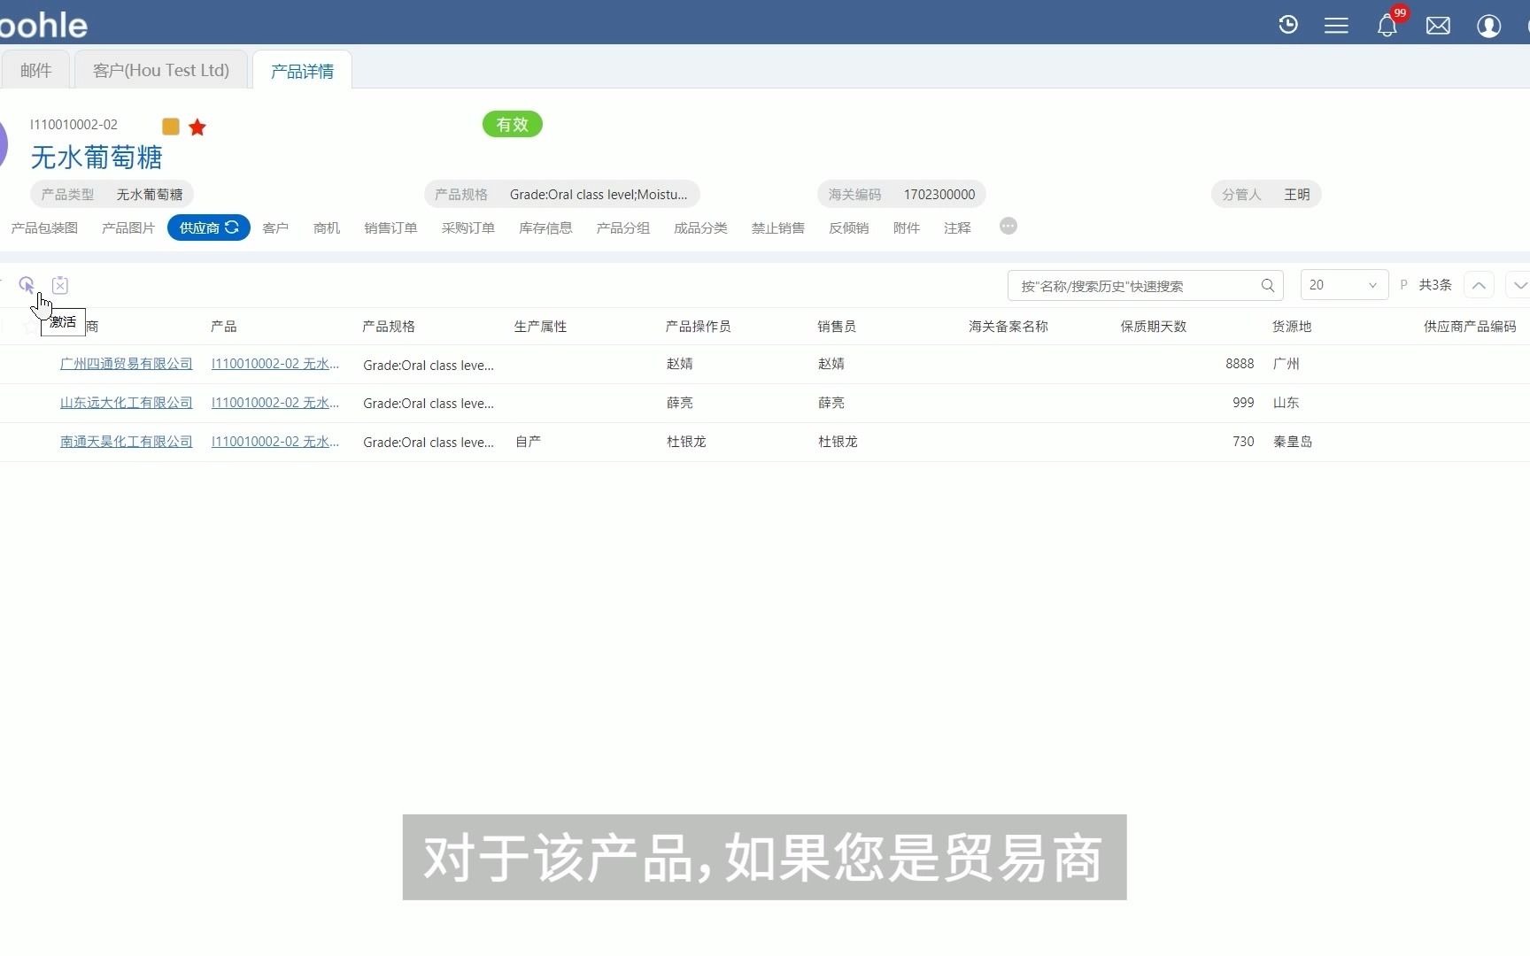Switch to the 邮件 tab

pyautogui.click(x=35, y=69)
